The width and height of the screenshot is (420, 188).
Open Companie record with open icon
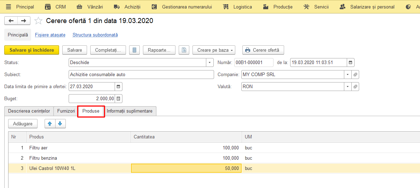click(x=356, y=75)
